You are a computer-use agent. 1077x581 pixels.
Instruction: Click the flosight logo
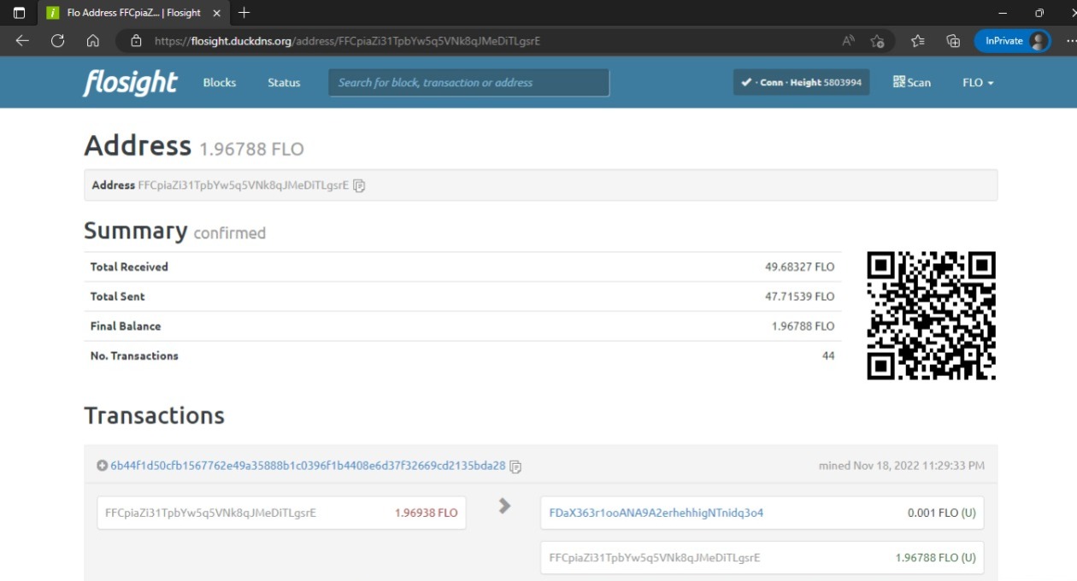pos(131,82)
